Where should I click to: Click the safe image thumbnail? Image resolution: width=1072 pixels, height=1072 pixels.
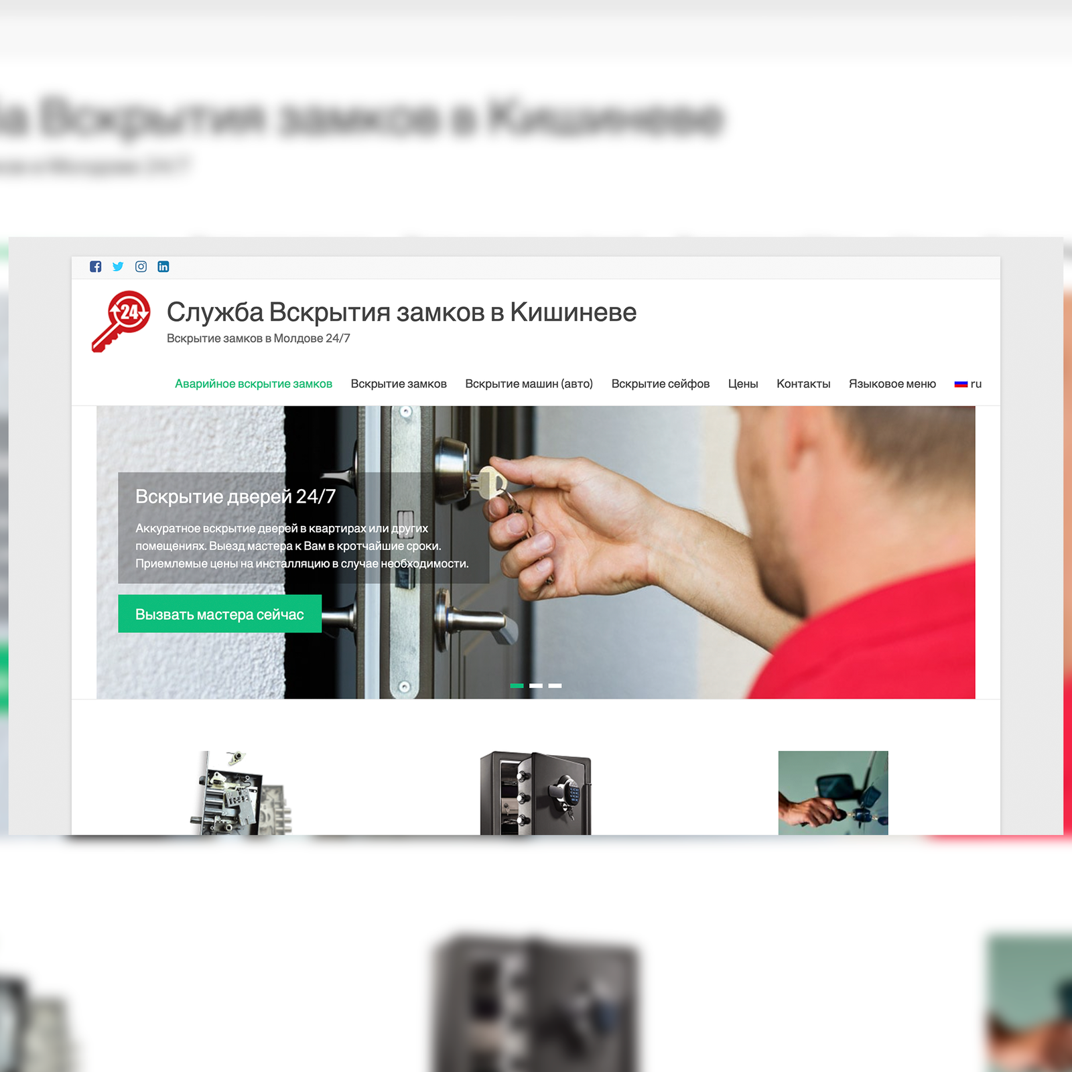tap(535, 793)
